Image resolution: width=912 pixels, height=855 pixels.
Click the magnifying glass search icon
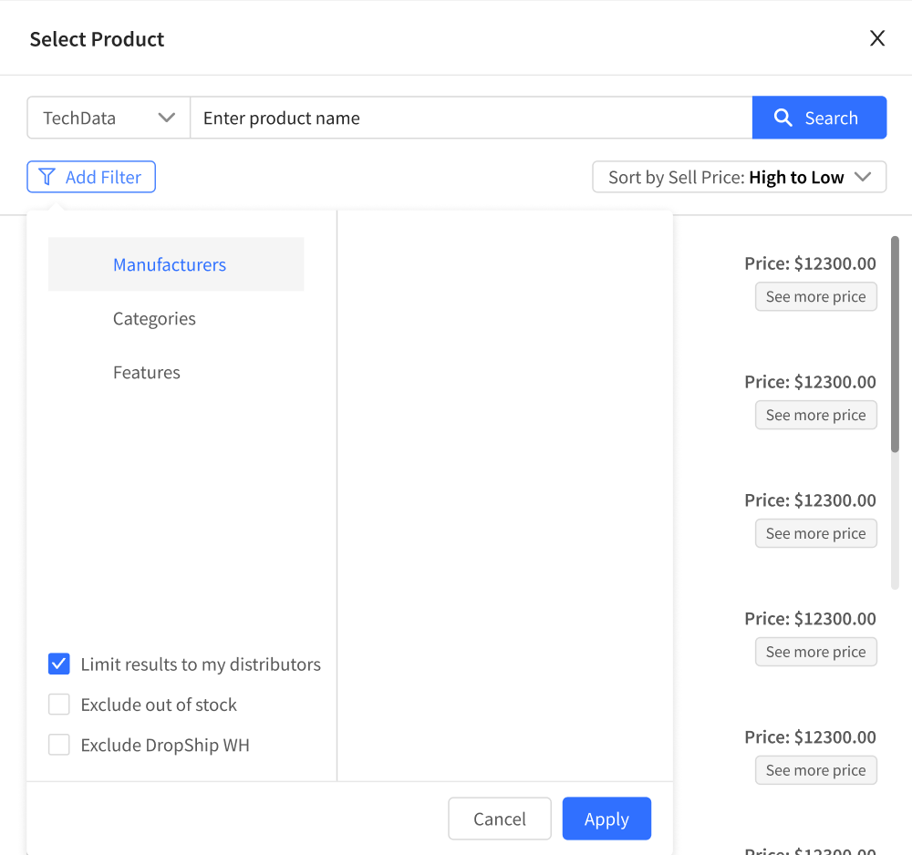click(x=782, y=118)
